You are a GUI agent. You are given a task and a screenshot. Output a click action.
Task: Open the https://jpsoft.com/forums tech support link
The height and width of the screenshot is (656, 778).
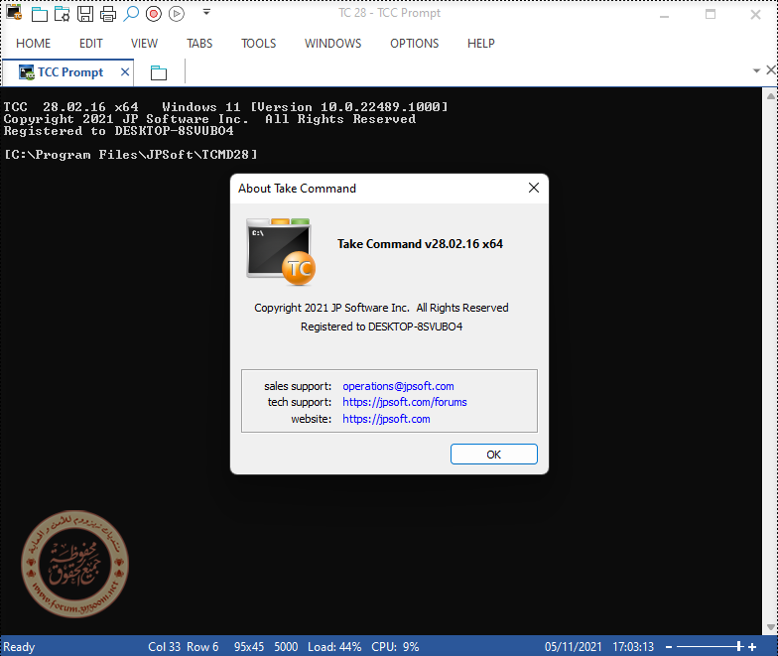(x=405, y=402)
